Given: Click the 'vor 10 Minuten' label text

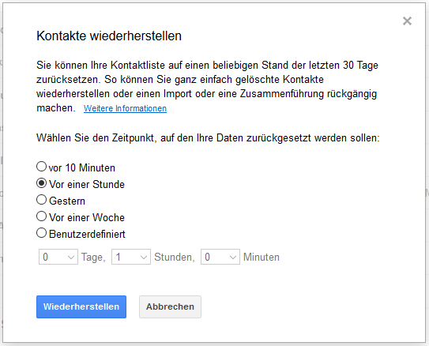Looking at the screenshot, I should pyautogui.click(x=82, y=168).
